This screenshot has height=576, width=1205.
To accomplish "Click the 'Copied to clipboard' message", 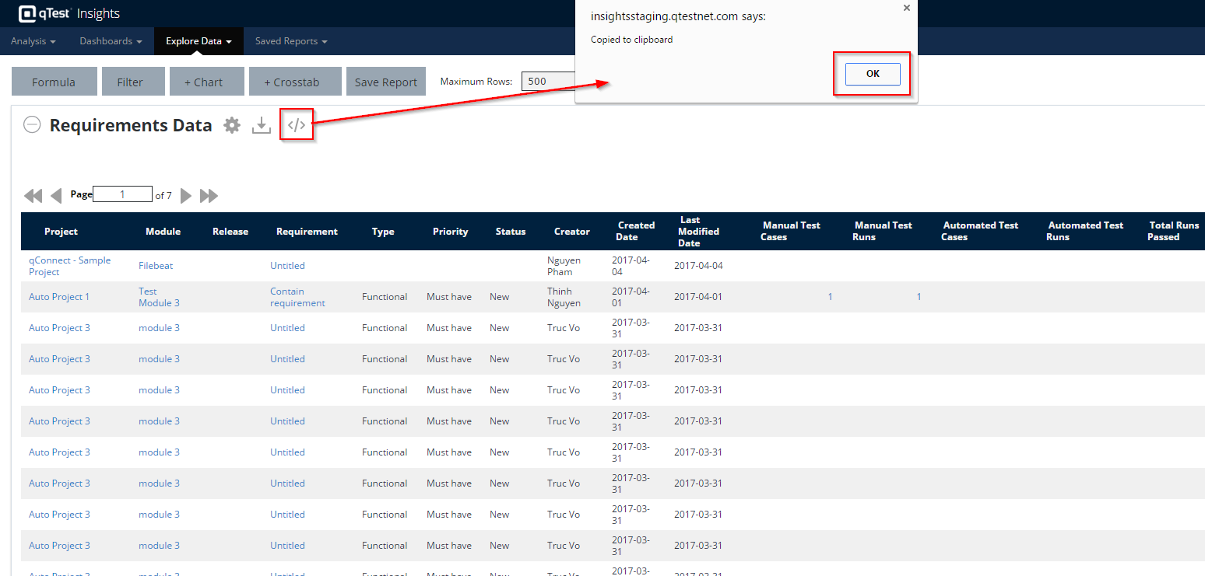I will [632, 40].
